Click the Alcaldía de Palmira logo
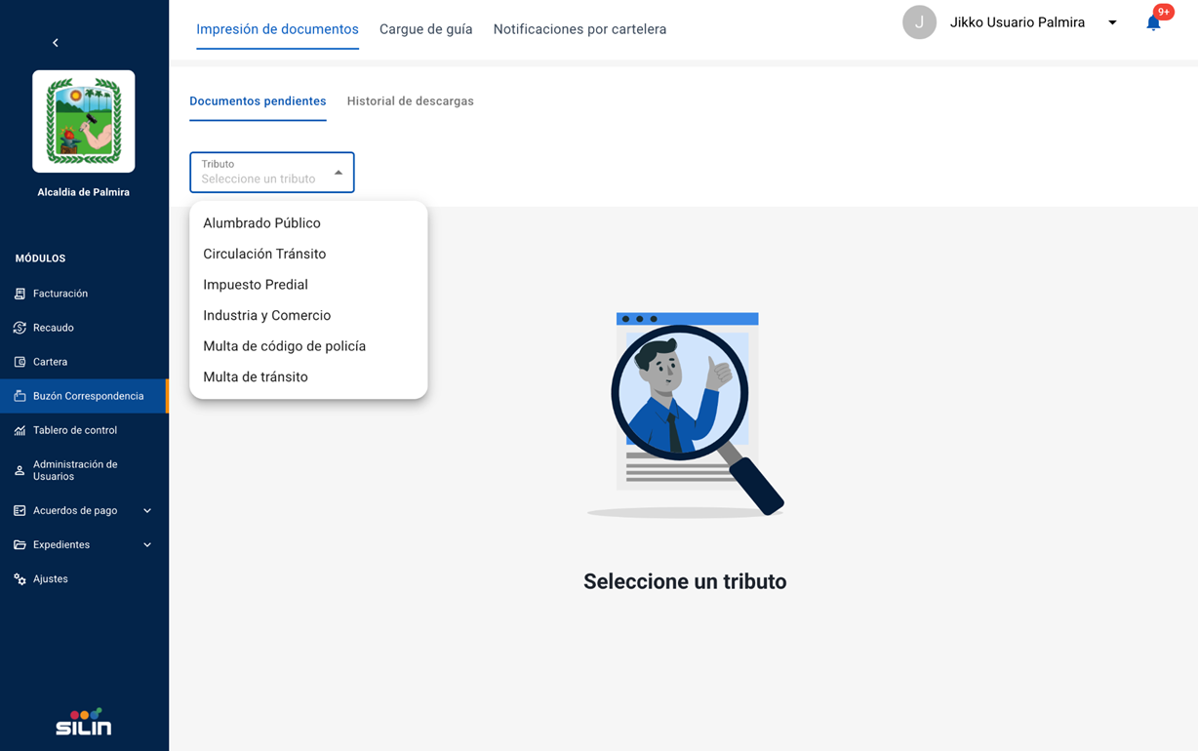This screenshot has height=751, width=1198. 84,122
